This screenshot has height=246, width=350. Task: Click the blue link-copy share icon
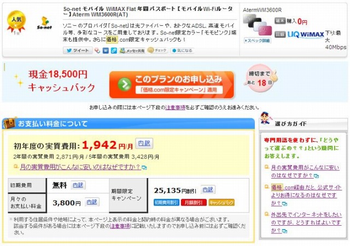[x=114, y=50]
